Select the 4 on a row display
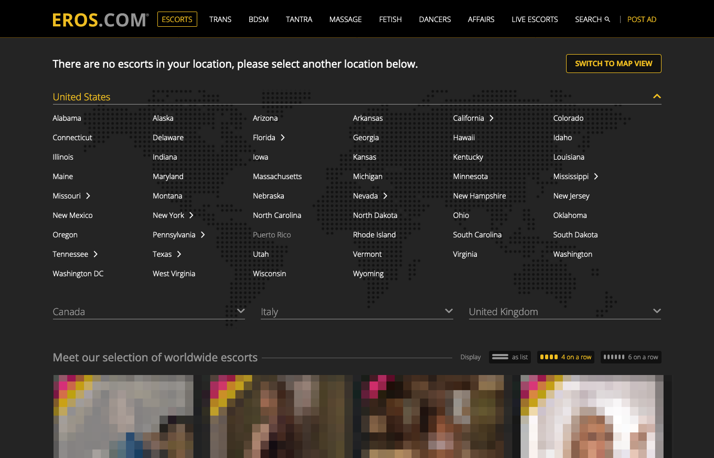714x458 pixels. click(x=566, y=357)
